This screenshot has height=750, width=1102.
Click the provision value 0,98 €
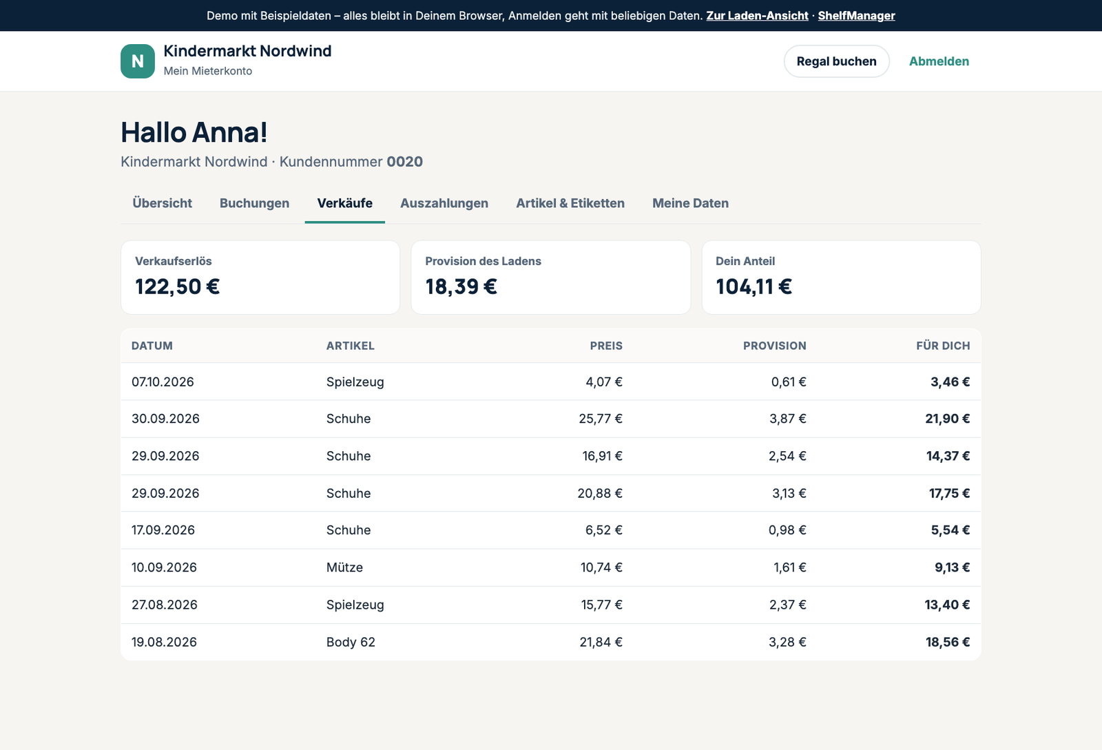(x=787, y=530)
